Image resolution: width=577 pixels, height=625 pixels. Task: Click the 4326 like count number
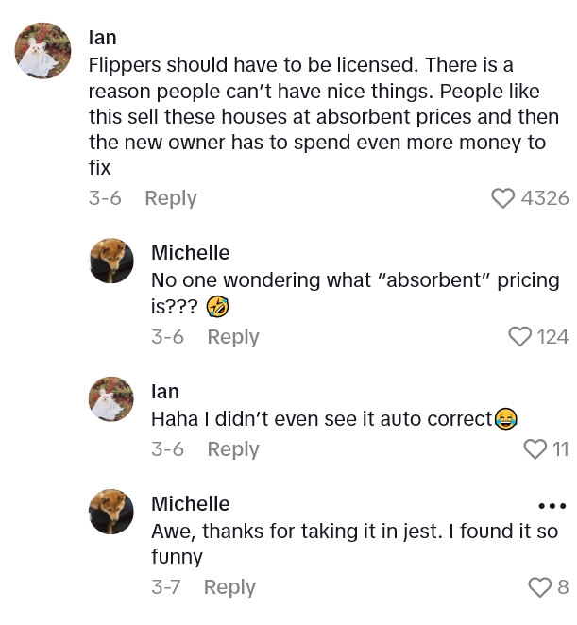coord(545,198)
